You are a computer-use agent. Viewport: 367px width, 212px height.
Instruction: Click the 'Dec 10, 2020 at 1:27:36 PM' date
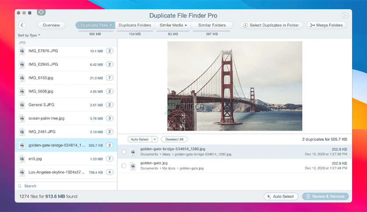(326, 154)
